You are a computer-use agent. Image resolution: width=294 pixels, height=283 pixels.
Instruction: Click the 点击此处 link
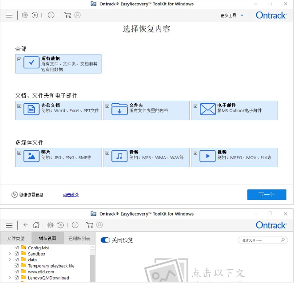(x=71, y=195)
